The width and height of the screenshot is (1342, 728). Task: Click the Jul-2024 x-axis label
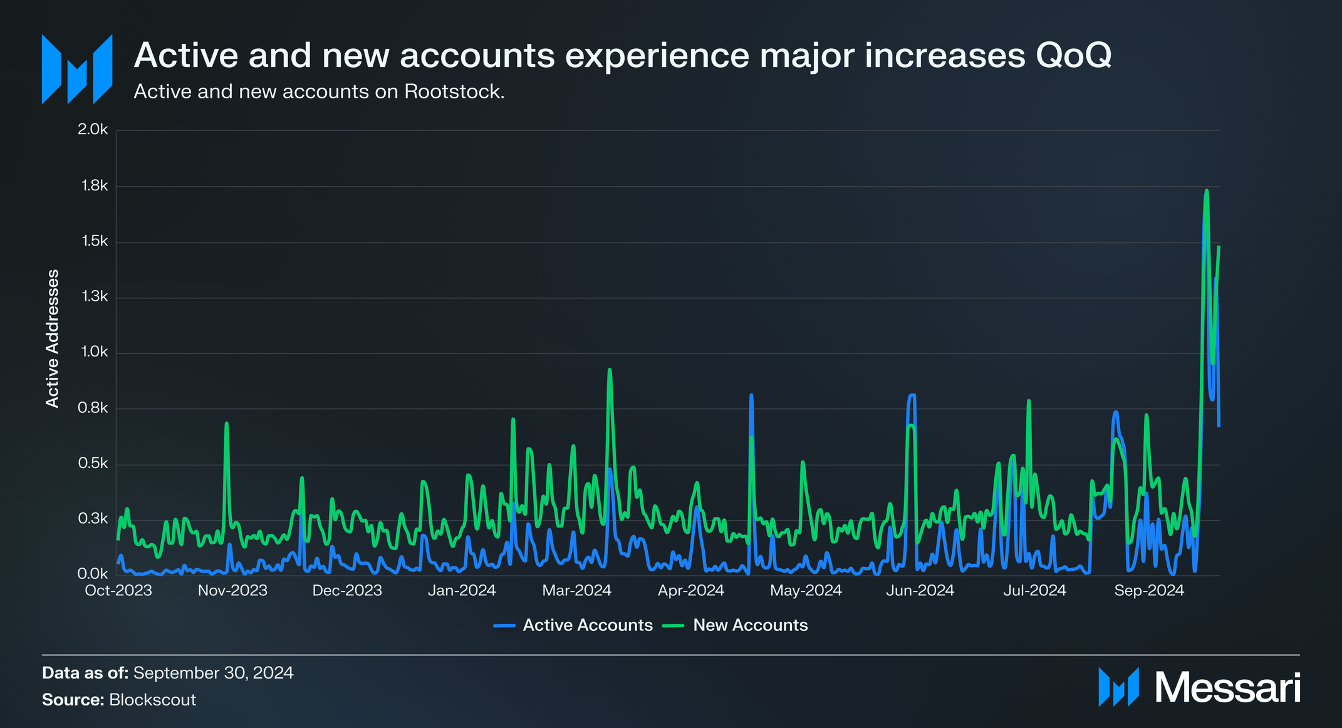coord(1034,591)
